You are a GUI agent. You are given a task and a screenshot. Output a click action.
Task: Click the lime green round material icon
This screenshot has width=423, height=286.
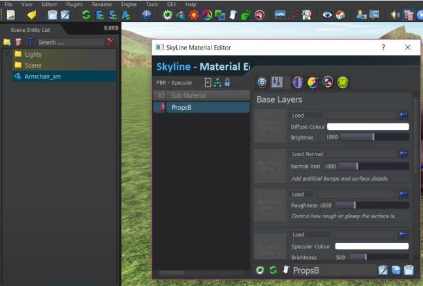coord(343,82)
